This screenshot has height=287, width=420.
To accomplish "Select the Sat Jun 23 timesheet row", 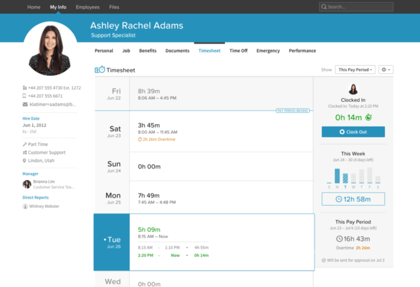I will [204, 131].
